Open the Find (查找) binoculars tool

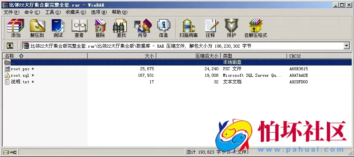pos(121,28)
